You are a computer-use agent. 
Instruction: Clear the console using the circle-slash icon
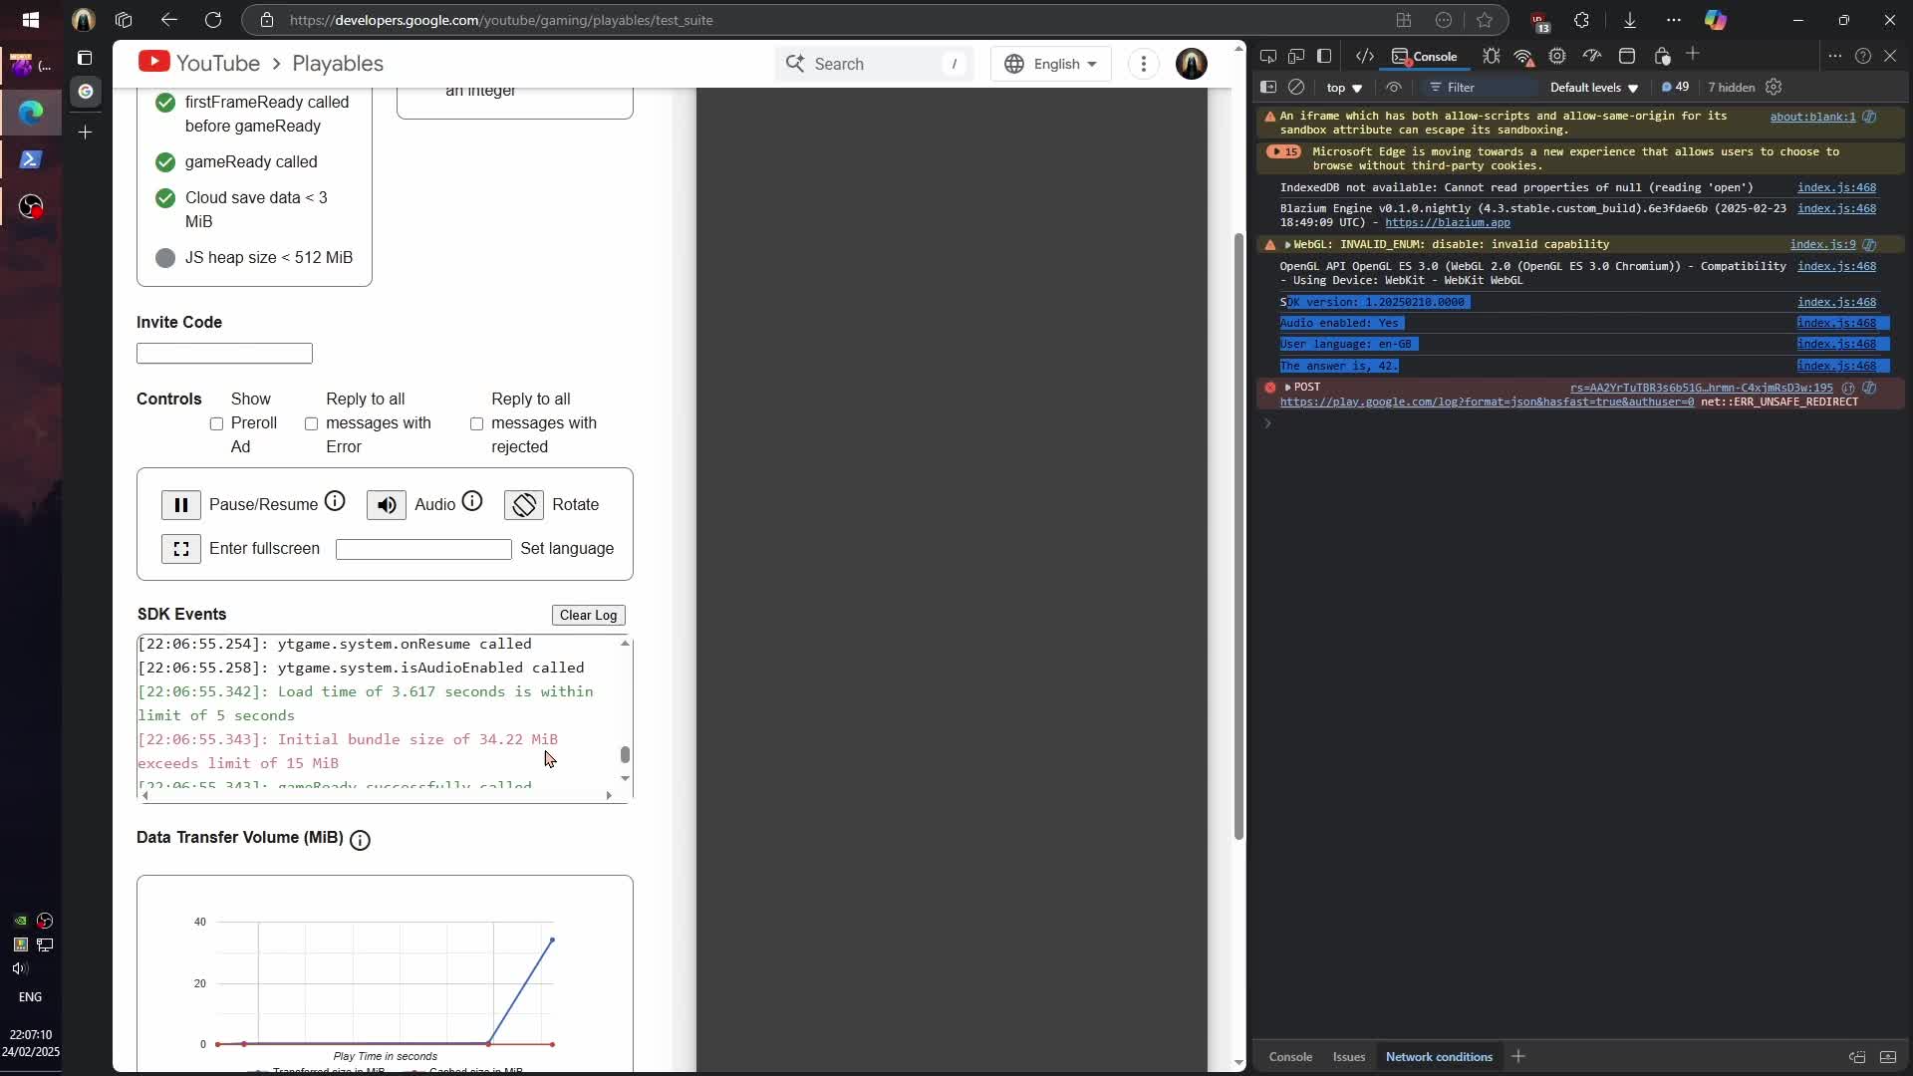(x=1297, y=88)
